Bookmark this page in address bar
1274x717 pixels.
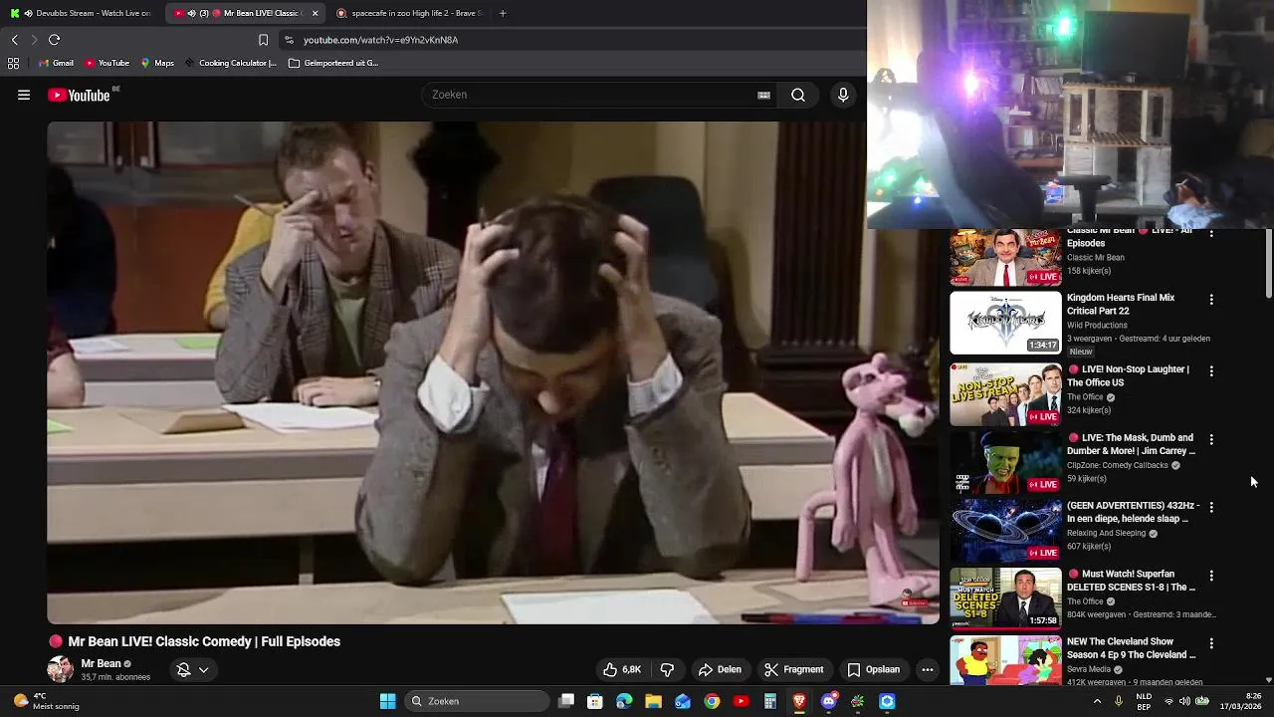pos(263,40)
